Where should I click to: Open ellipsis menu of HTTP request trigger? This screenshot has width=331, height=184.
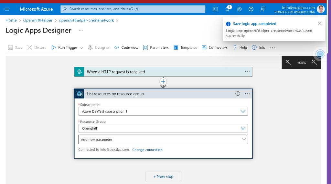click(x=247, y=72)
